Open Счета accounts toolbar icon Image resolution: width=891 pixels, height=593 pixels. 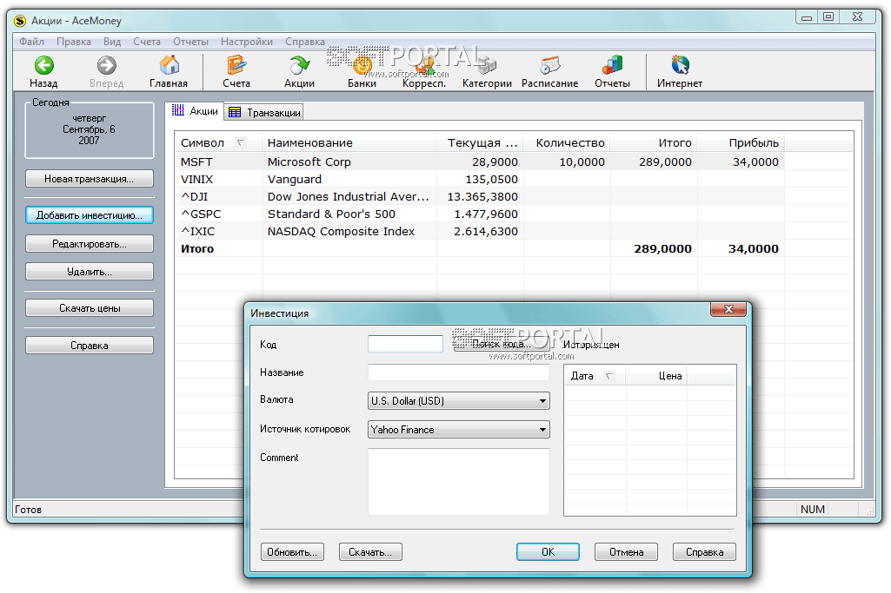(236, 66)
